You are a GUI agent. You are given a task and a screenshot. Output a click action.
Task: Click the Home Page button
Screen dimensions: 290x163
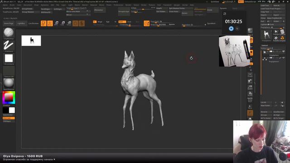coord(9,24)
